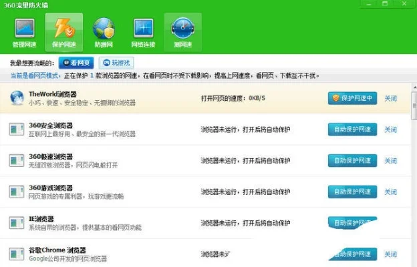
Task: Switch to 玩游戏 mode
Action: point(116,63)
